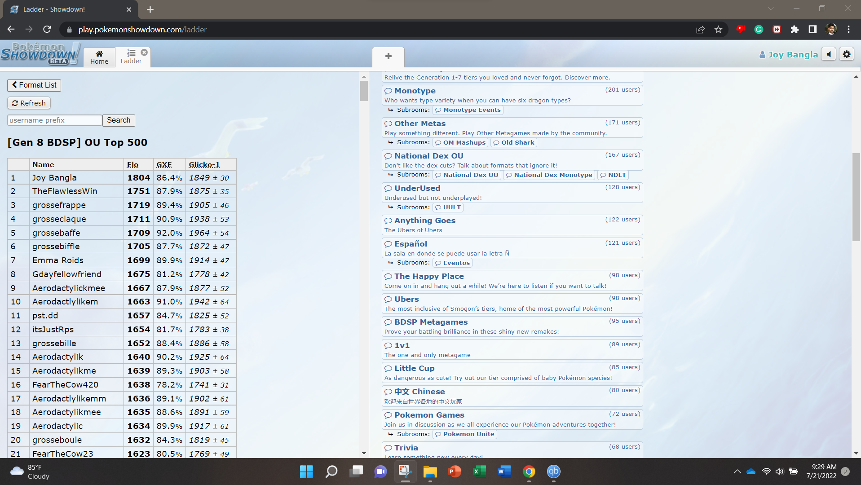Open the Grammarly extension icon
This screenshot has height=485, width=861.
click(759, 30)
